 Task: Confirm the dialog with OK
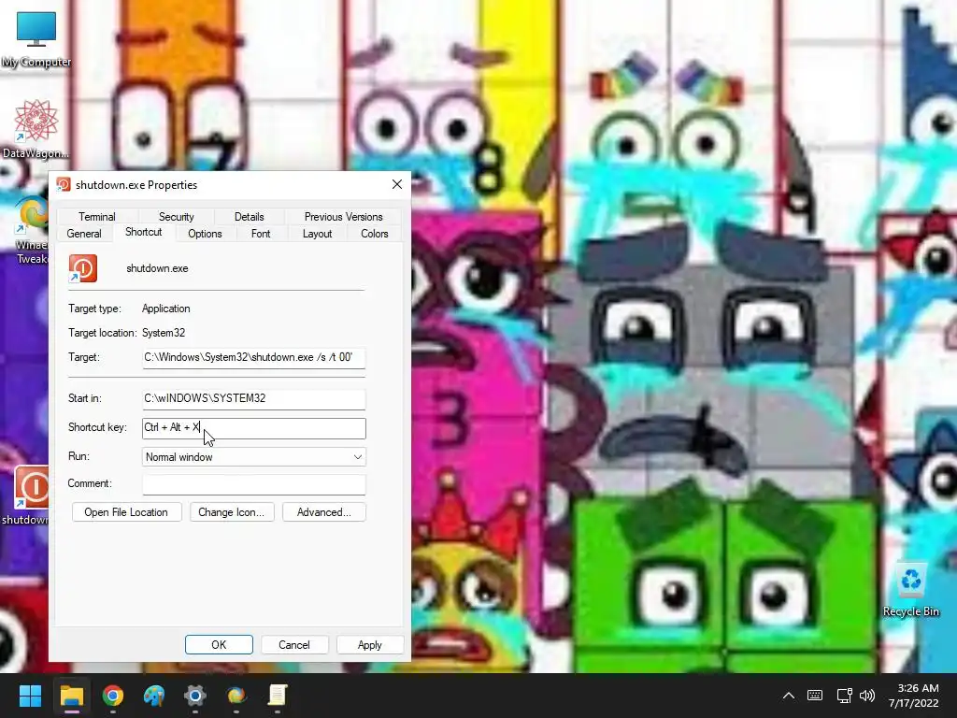(x=219, y=645)
